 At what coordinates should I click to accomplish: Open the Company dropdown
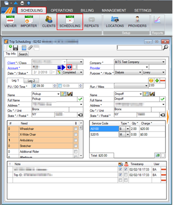coord(163,62)
